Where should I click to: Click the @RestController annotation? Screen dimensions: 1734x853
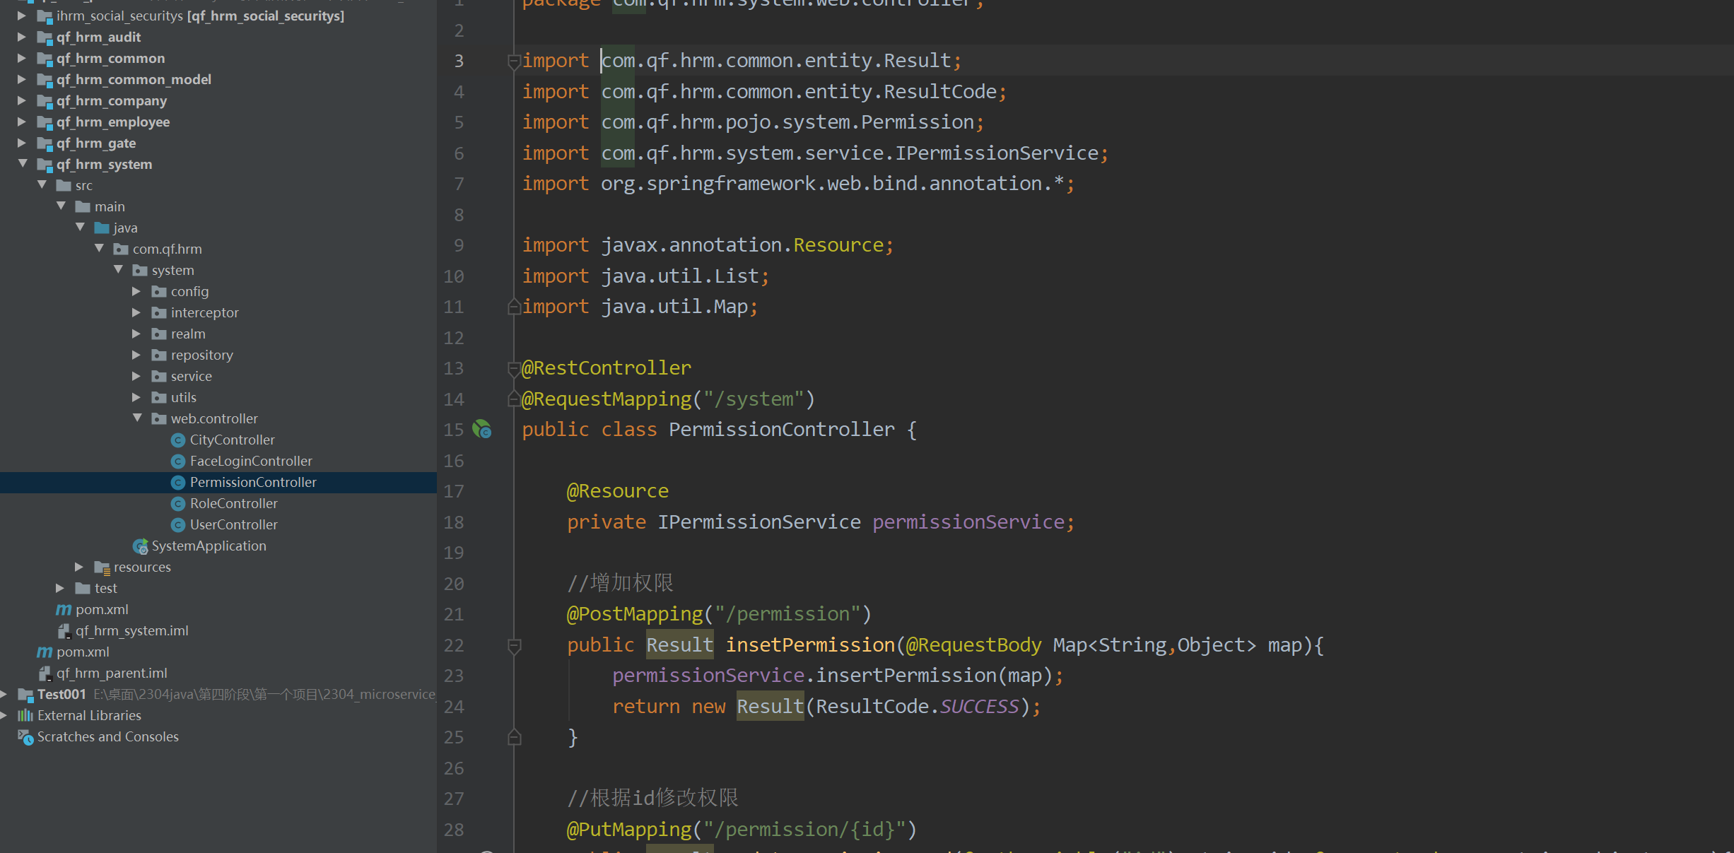[x=607, y=368]
